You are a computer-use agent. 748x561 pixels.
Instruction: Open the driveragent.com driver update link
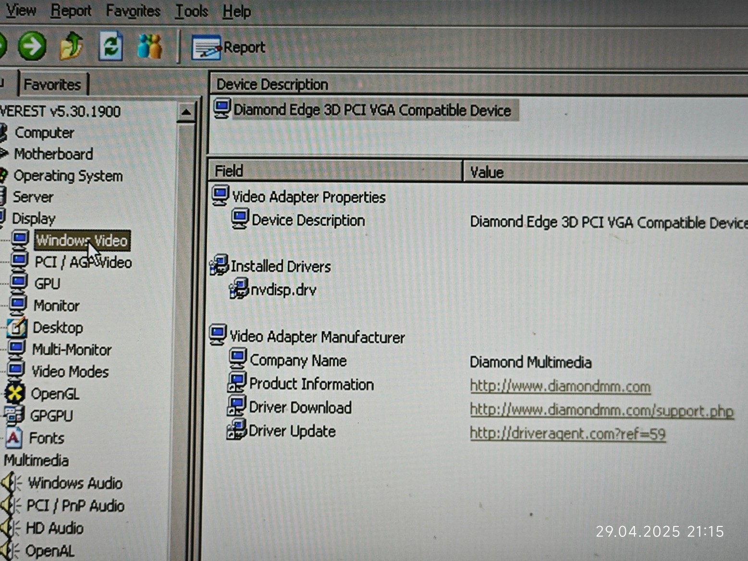coord(567,434)
